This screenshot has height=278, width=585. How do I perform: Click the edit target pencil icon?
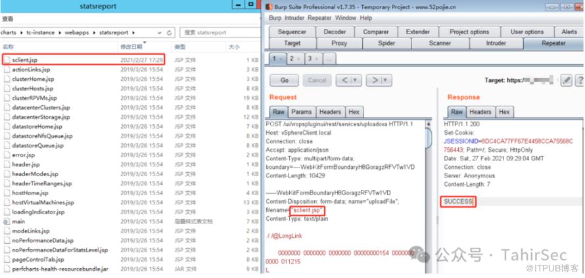tap(567, 80)
